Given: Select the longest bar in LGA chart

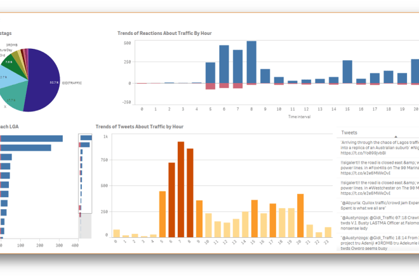Looking at the screenshot, I should click(32, 139).
